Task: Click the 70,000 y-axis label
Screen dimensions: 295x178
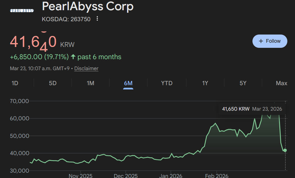Action: pos(19,101)
